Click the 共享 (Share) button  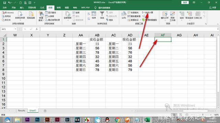point(213,8)
